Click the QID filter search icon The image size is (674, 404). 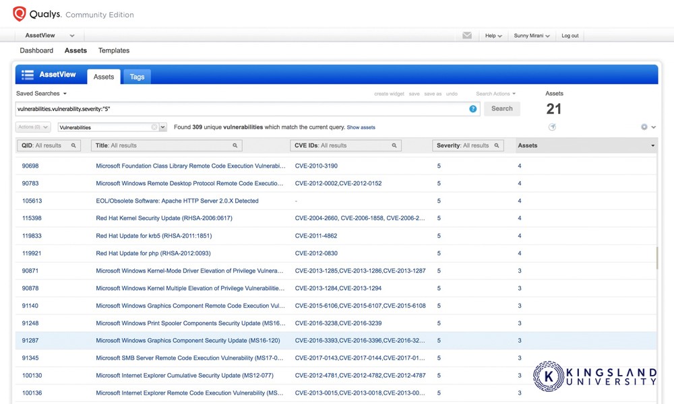73,145
